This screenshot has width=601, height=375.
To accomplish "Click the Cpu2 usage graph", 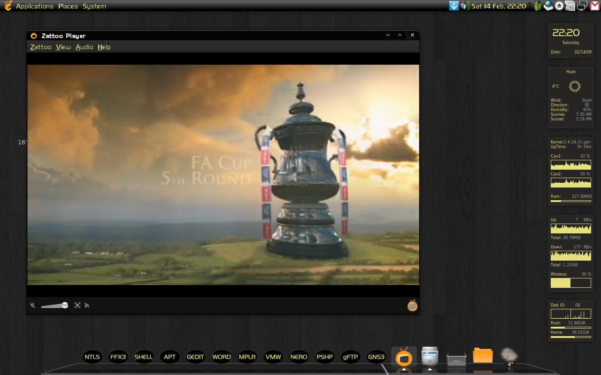I will tap(570, 183).
